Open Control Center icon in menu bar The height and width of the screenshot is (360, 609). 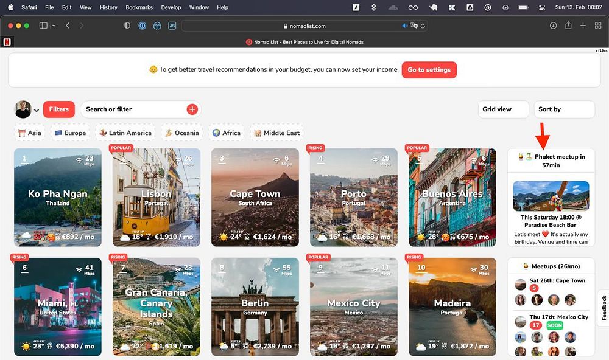542,7
